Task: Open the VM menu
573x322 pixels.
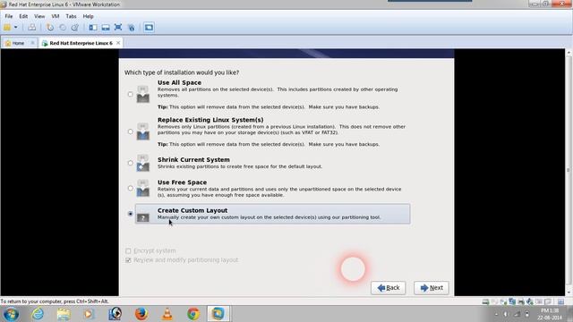Action: pos(56,16)
